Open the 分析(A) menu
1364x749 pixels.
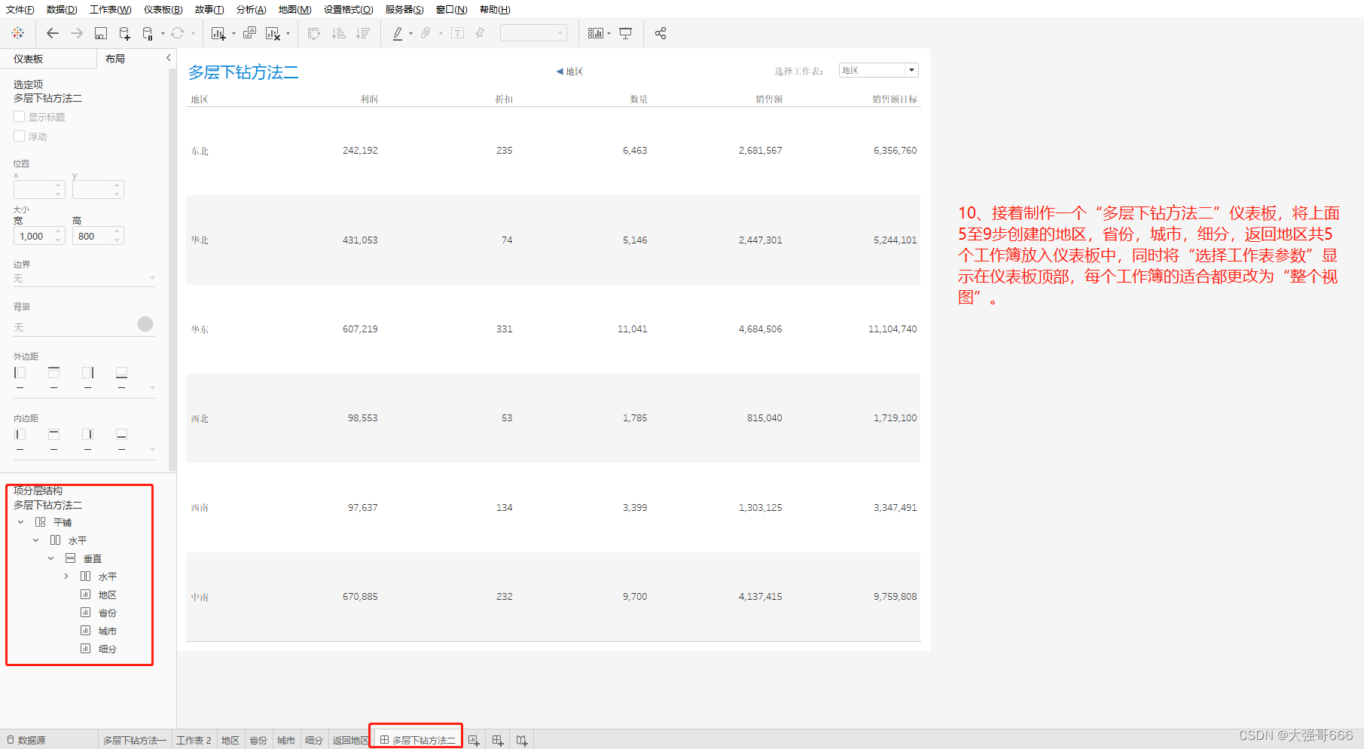click(x=251, y=10)
